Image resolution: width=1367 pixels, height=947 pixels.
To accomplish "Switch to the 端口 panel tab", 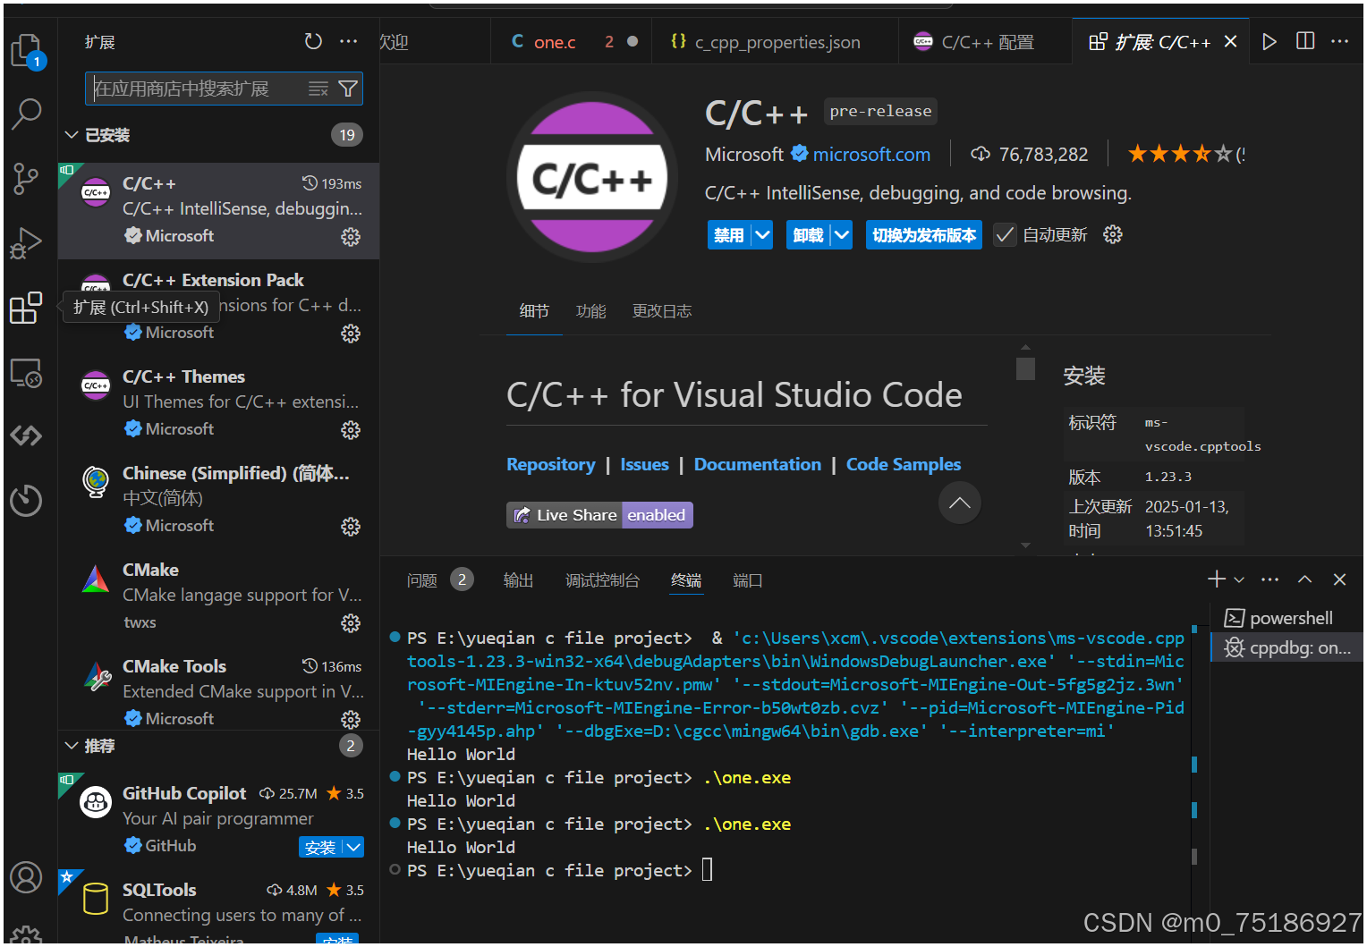I will [x=747, y=580].
